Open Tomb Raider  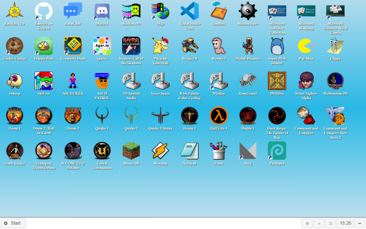tap(14, 151)
